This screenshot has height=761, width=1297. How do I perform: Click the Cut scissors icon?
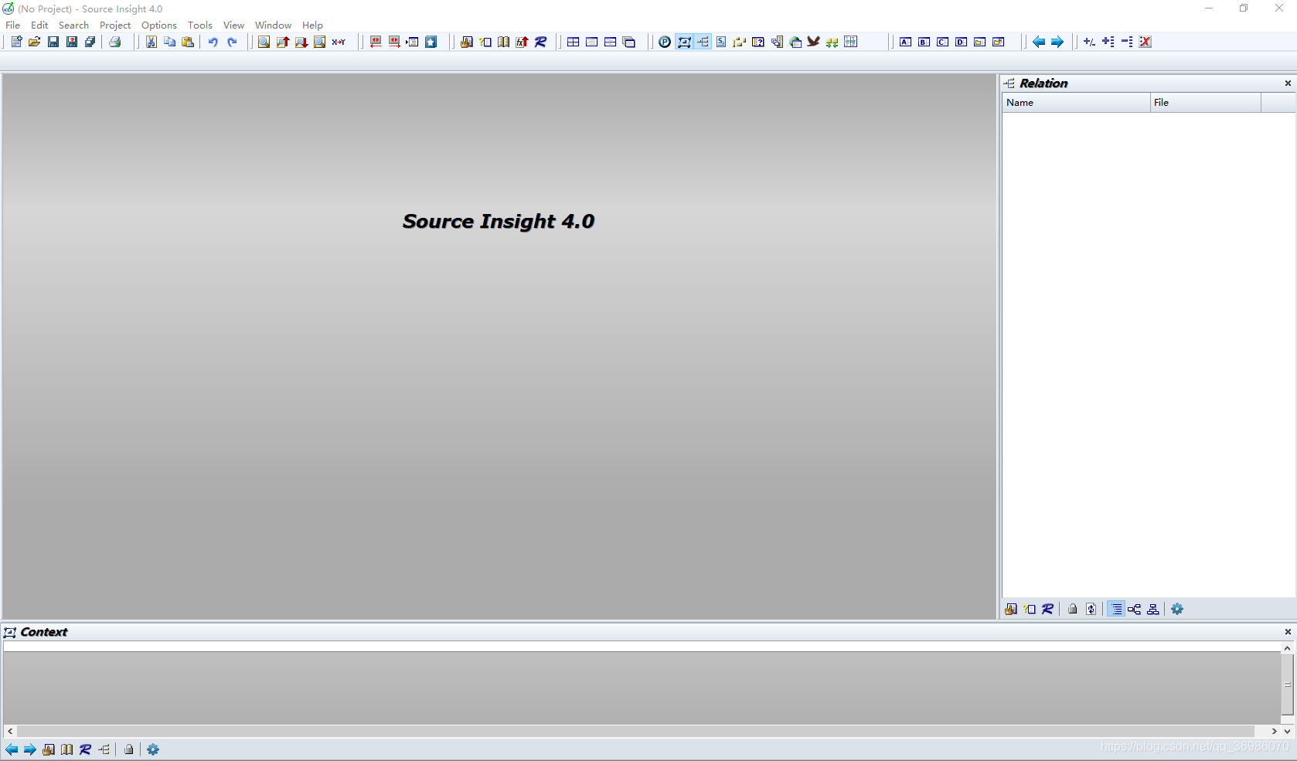pyautogui.click(x=151, y=42)
